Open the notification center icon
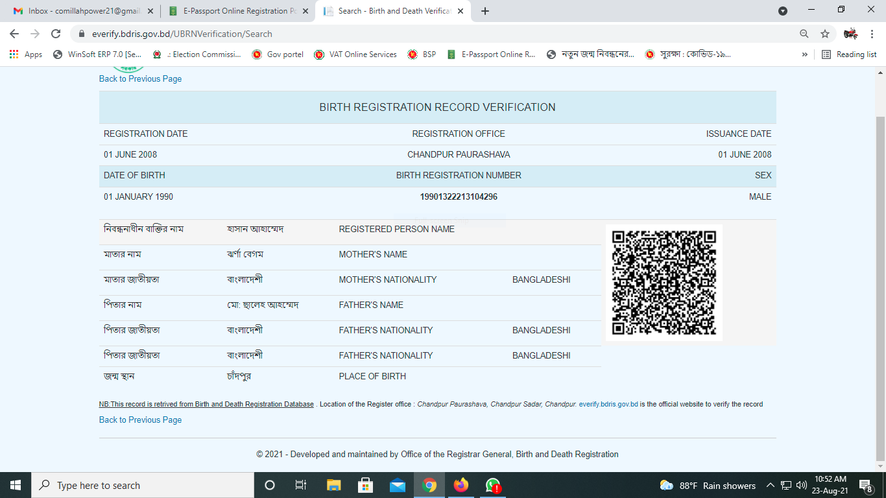 click(x=867, y=485)
